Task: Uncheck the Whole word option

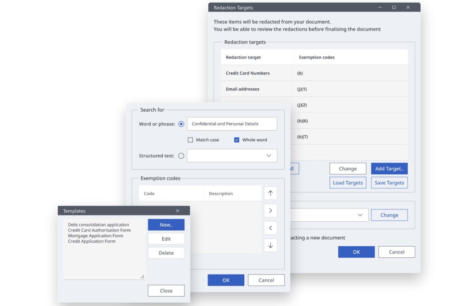Action: [x=237, y=140]
